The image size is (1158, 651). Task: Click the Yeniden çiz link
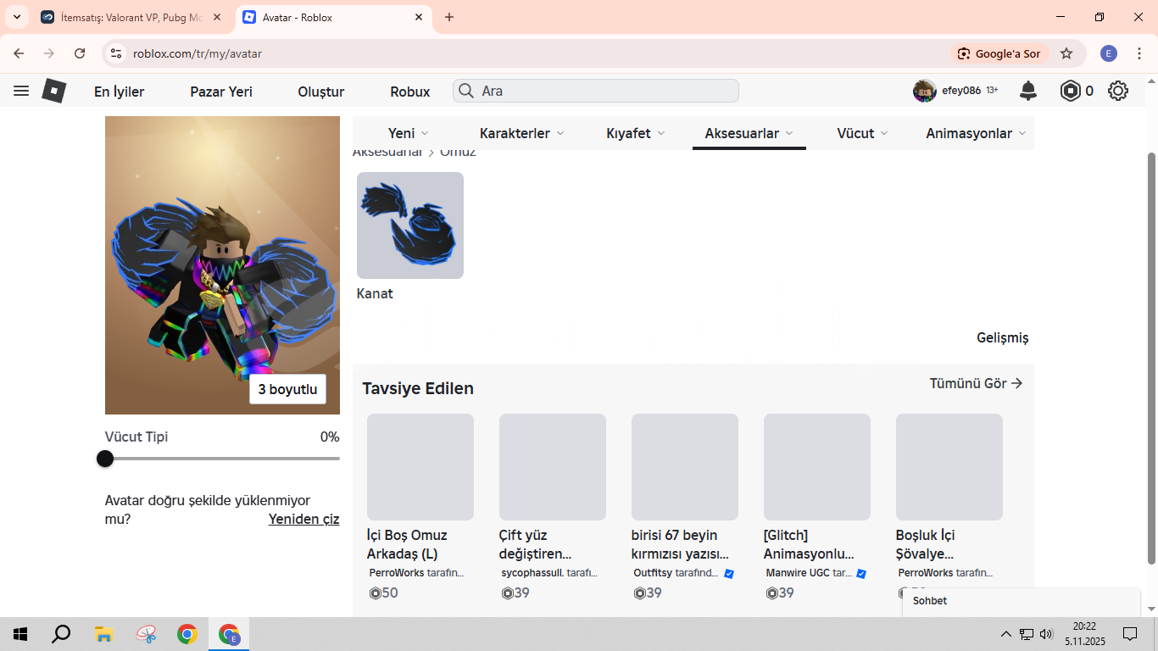click(303, 519)
